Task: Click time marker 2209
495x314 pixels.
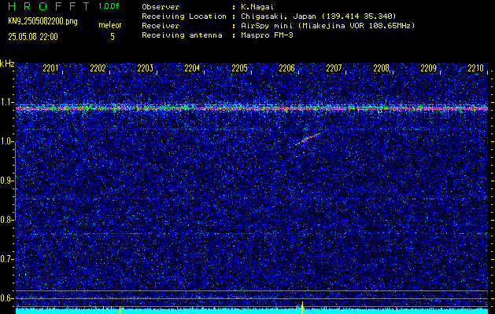Action: [x=429, y=68]
